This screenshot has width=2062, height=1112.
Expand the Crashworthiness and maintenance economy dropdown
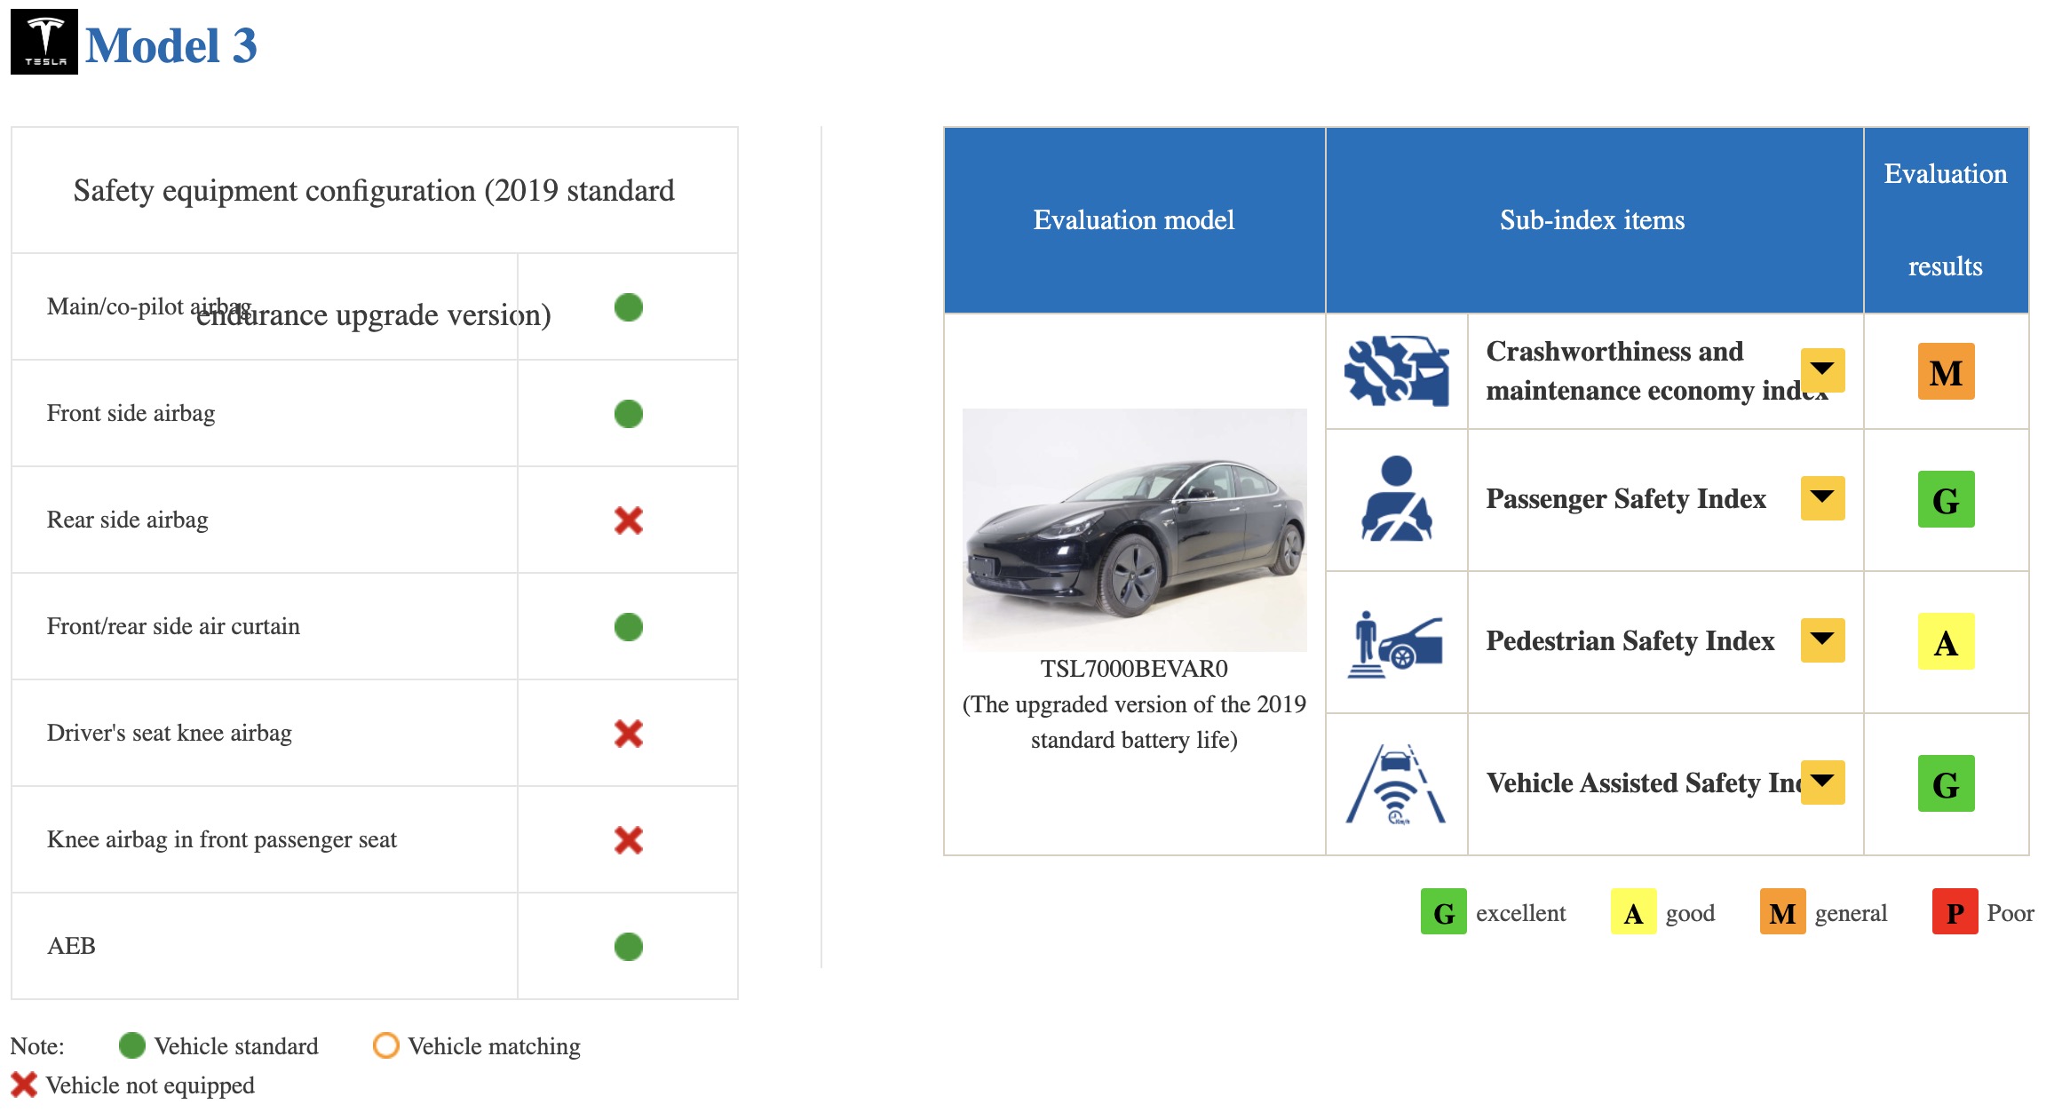(1822, 370)
